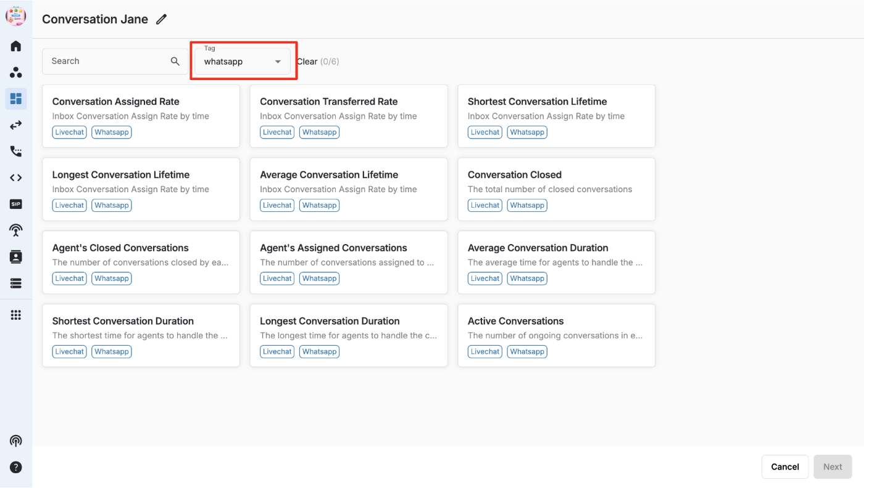Open the Home icon in sidebar
This screenshot has width=869, height=488.
(16, 46)
